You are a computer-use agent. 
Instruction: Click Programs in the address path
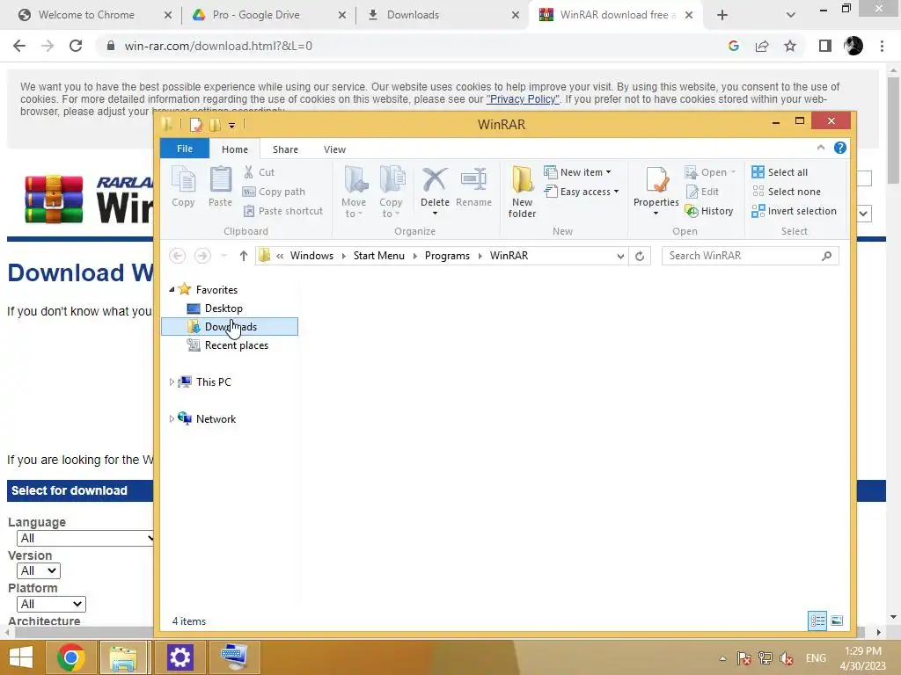point(447,256)
